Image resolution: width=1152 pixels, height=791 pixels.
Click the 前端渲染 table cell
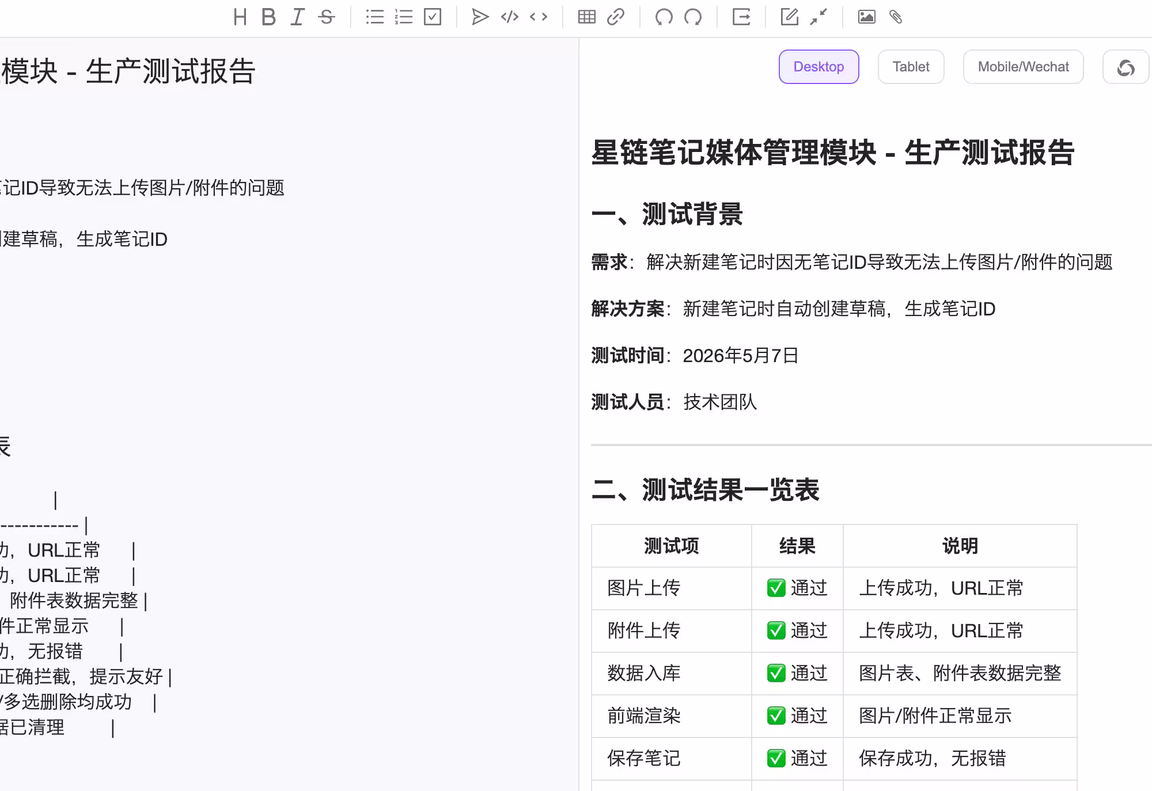pyautogui.click(x=672, y=716)
